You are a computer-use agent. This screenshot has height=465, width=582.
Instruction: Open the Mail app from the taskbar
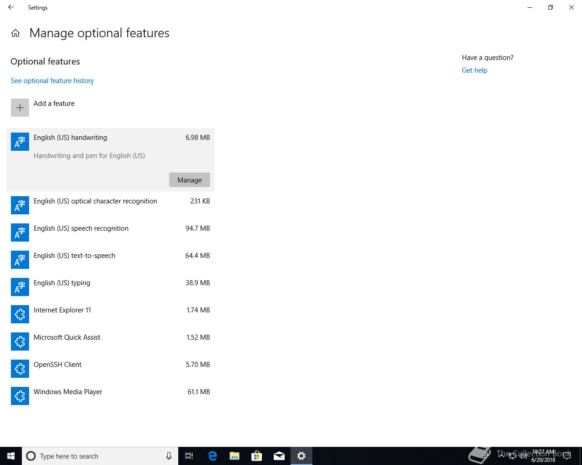[279, 456]
